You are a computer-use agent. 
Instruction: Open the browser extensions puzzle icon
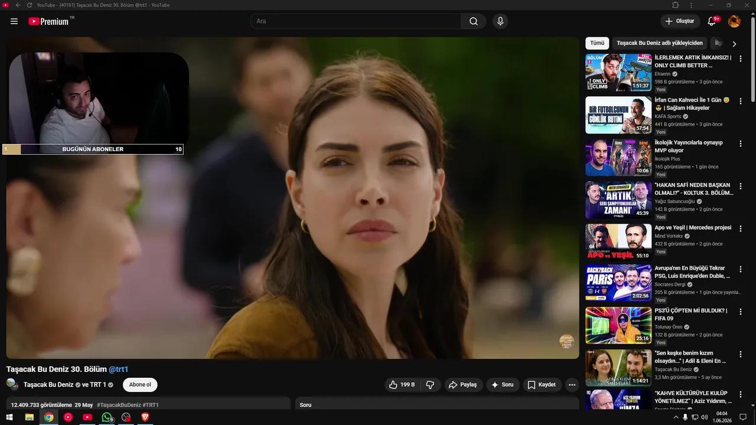pos(675,5)
